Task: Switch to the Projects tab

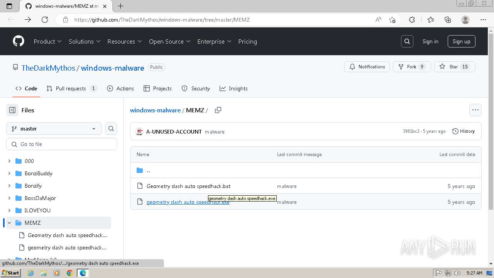Action: [157, 88]
